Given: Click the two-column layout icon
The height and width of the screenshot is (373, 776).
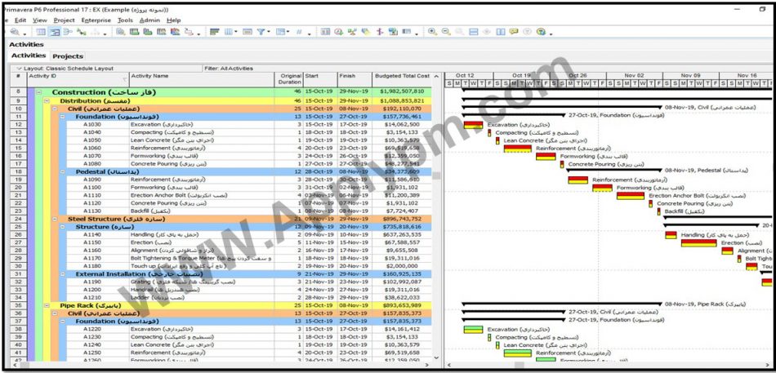Looking at the screenshot, I should tap(501, 32).
